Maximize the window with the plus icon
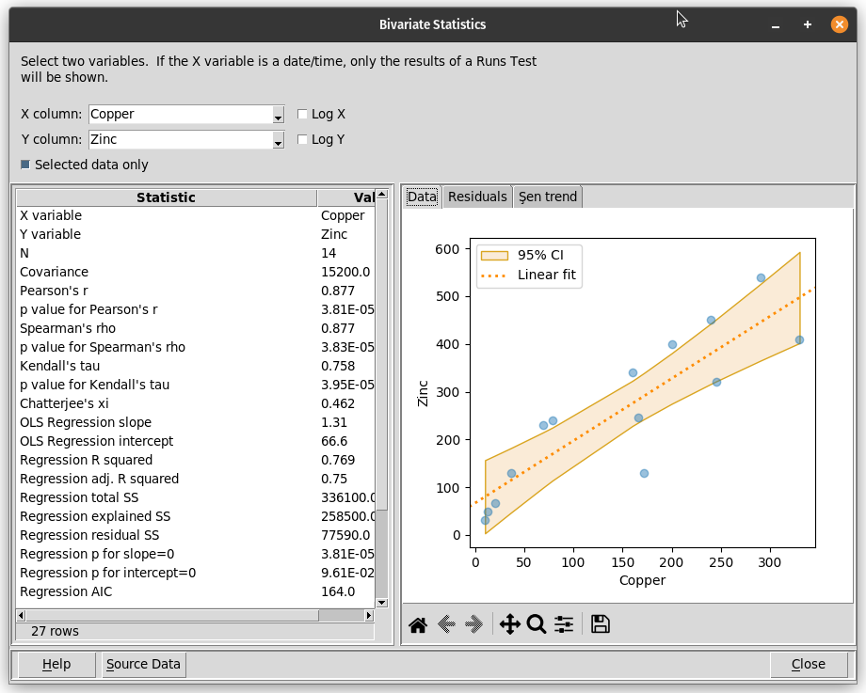 [x=808, y=24]
